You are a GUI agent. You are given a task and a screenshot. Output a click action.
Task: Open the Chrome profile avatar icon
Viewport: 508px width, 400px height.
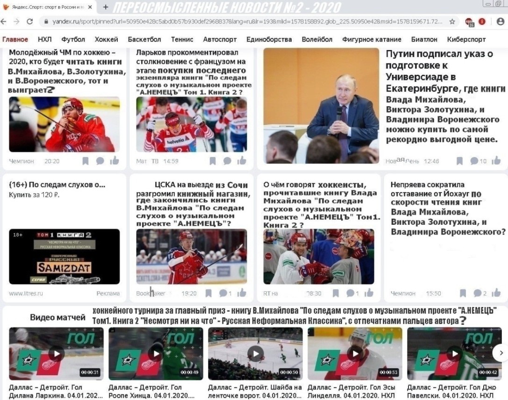point(500,21)
